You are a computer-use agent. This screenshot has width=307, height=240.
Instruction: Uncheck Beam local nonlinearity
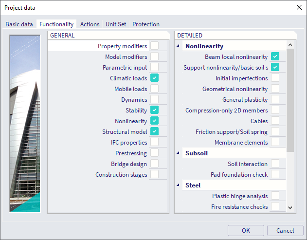[275, 57]
